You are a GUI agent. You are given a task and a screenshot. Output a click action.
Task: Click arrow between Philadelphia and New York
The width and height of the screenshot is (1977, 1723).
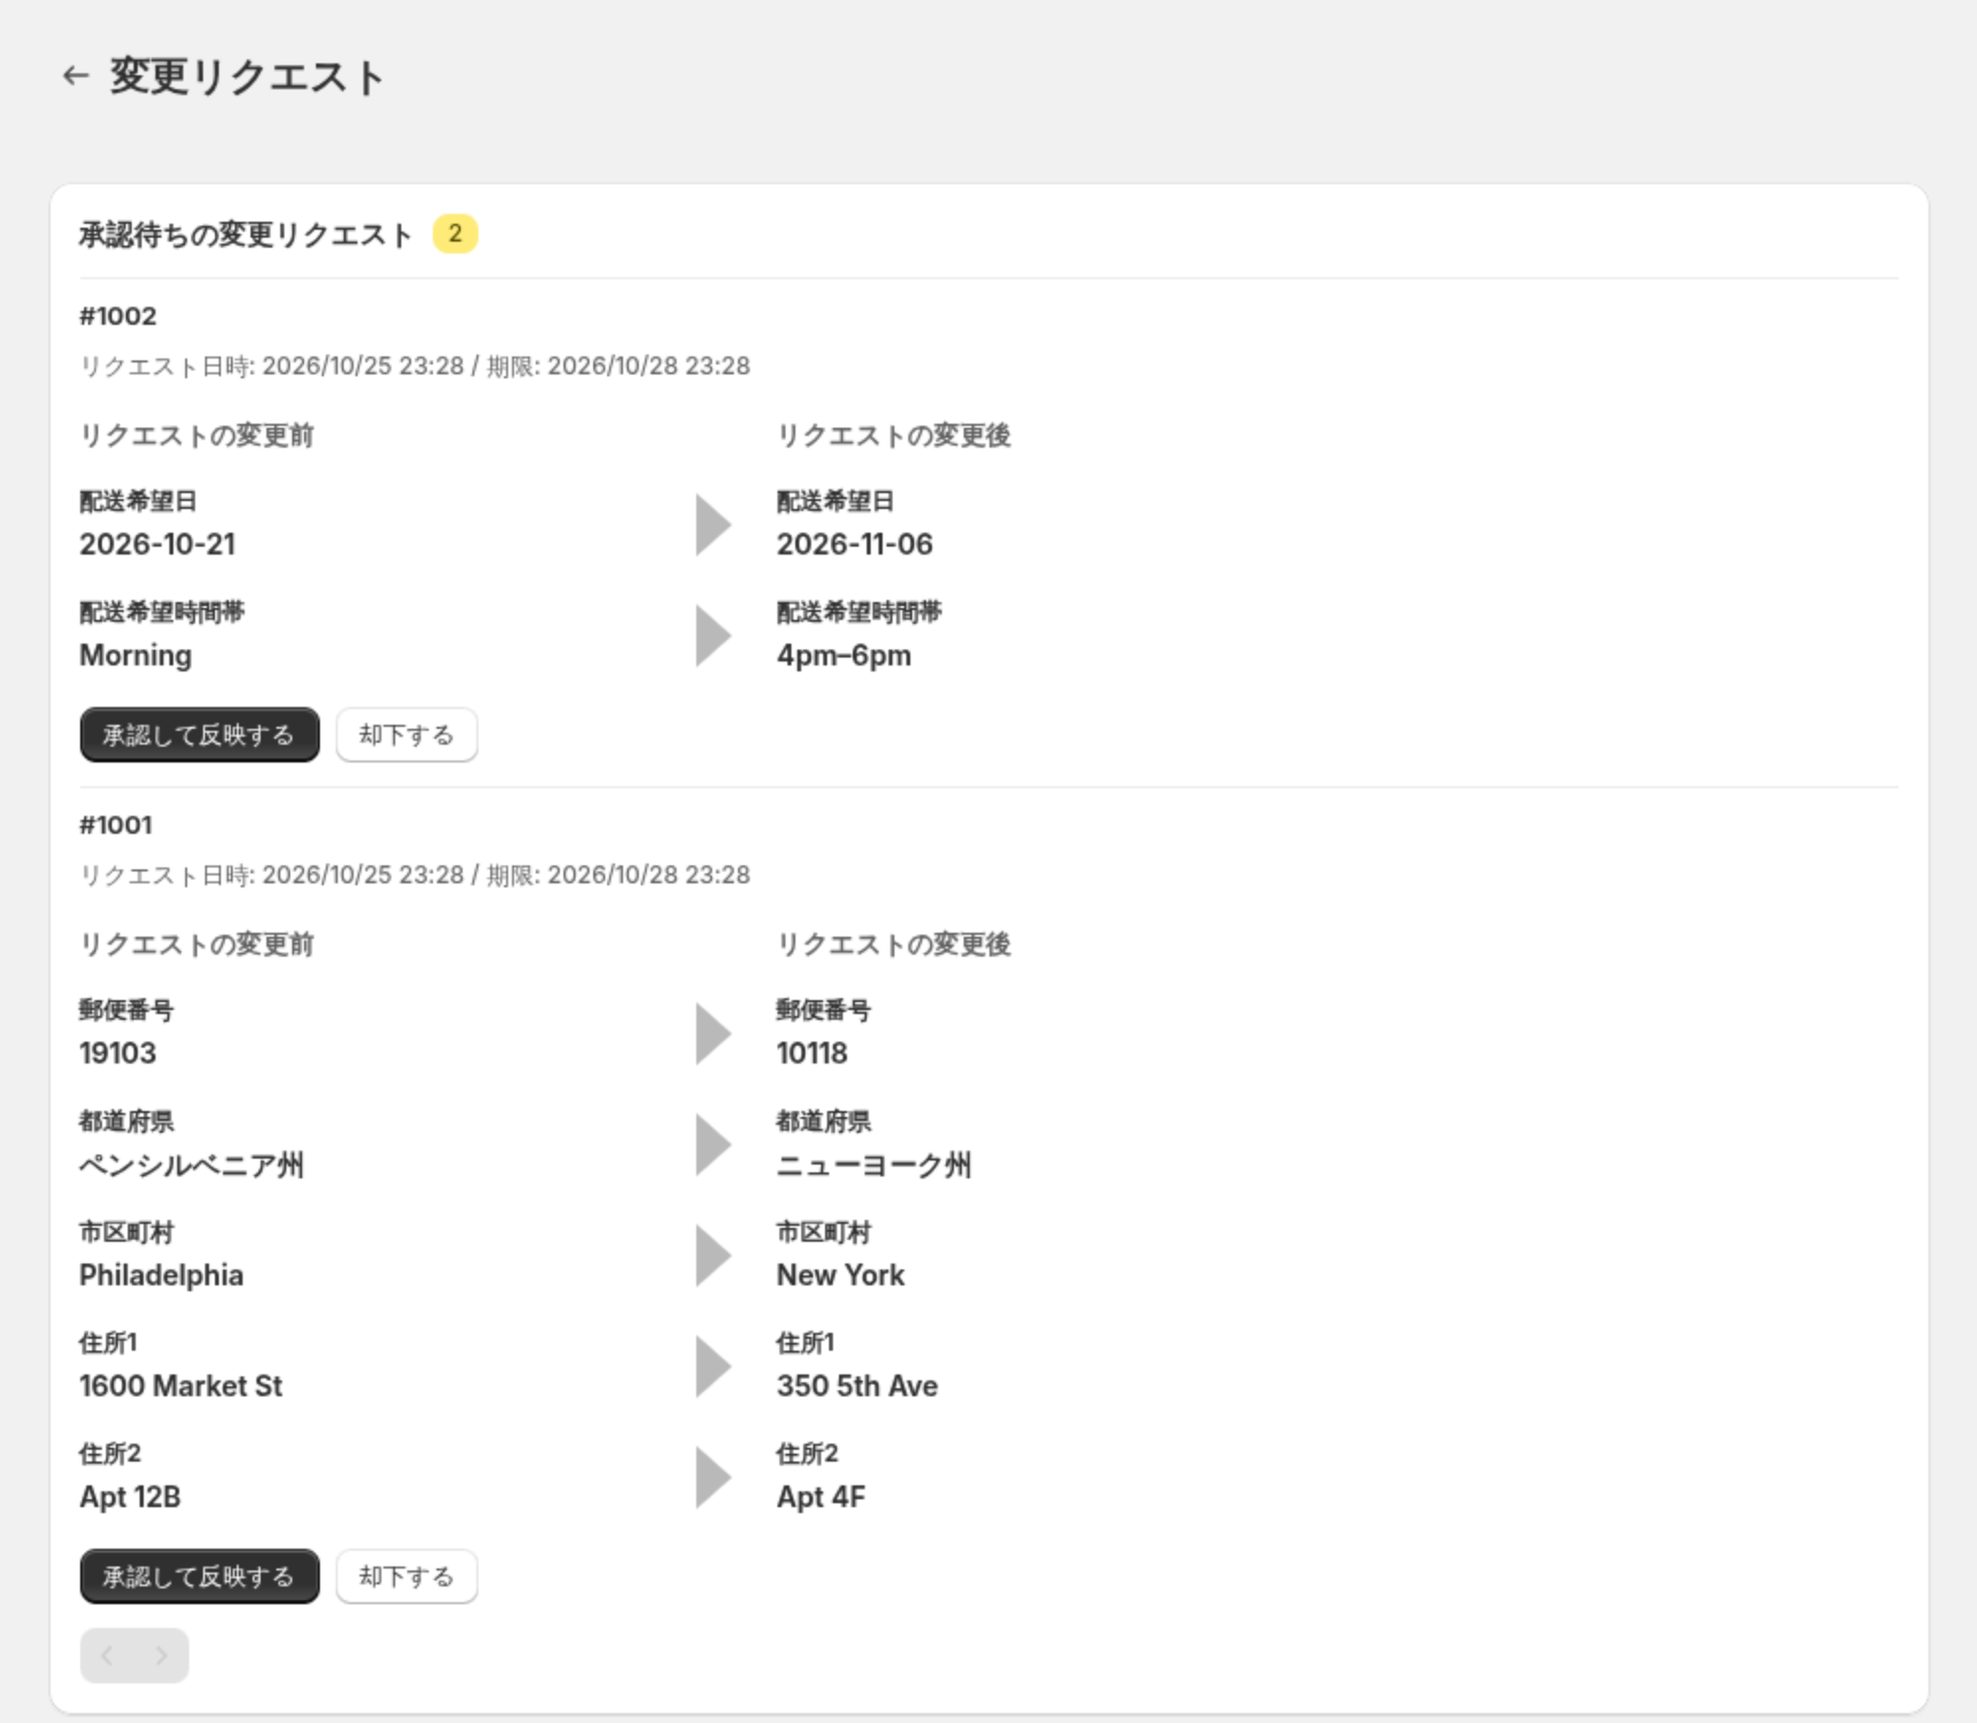(x=713, y=1256)
